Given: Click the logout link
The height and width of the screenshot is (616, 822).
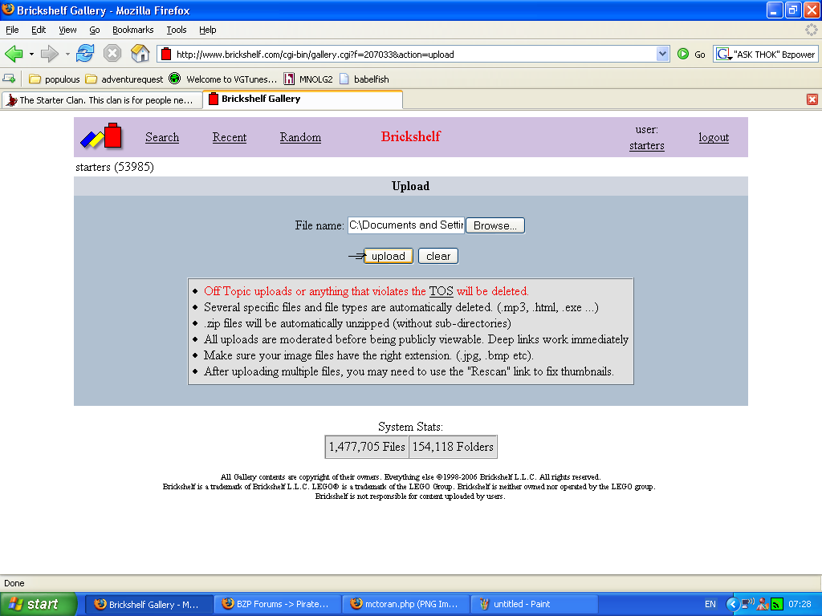Looking at the screenshot, I should click(714, 137).
